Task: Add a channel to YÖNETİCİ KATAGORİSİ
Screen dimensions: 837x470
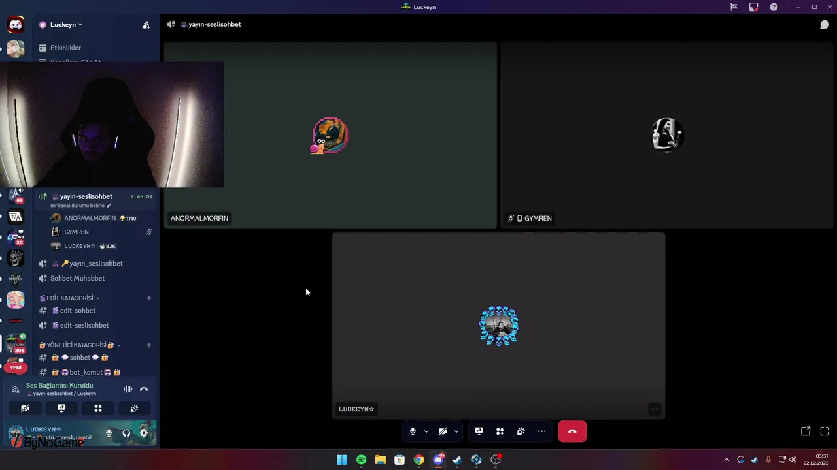Action: click(149, 345)
